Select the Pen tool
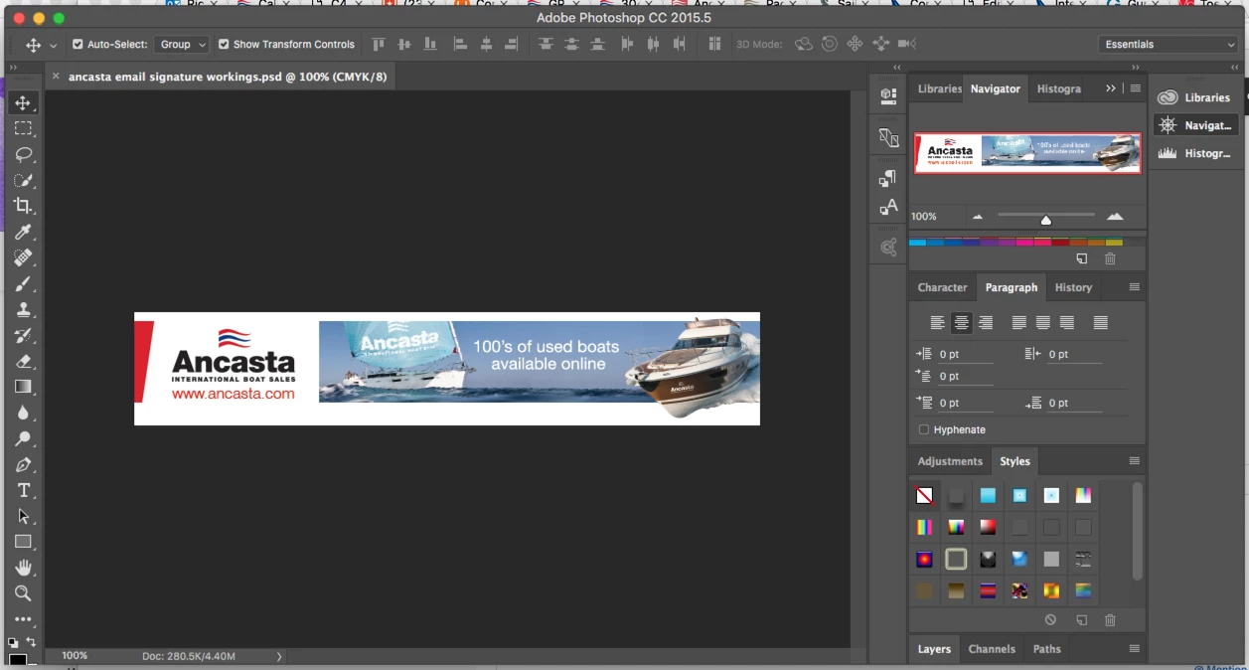1249x670 pixels. coord(23,465)
